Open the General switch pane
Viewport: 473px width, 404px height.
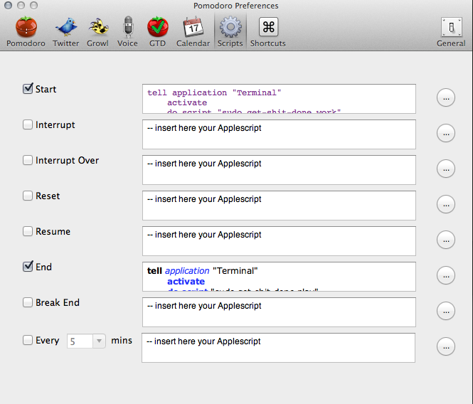pos(451,32)
